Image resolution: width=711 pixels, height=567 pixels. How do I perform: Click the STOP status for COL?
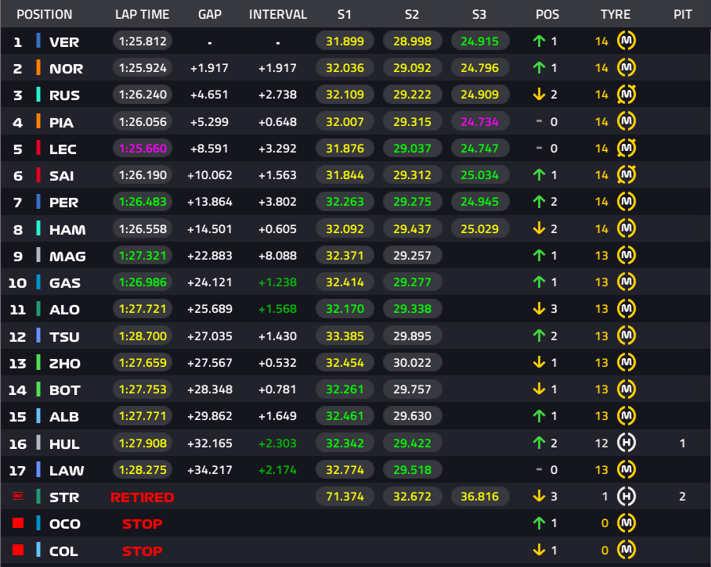pos(142,551)
